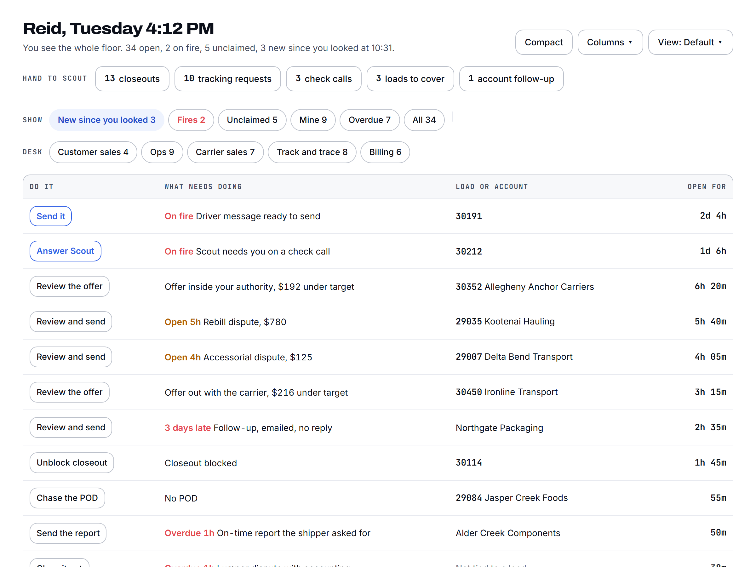Viewport: 756px width, 567px height.
Task: Filter by Mine 9
Action: 313,120
